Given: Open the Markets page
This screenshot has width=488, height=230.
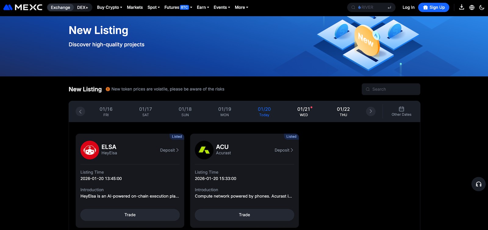Looking at the screenshot, I should point(135,7).
